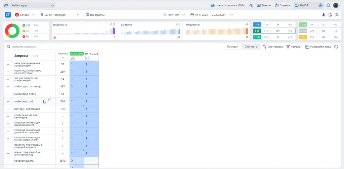344x169 pixels.
Task: Click the export report file icon
Action: click(x=330, y=15)
